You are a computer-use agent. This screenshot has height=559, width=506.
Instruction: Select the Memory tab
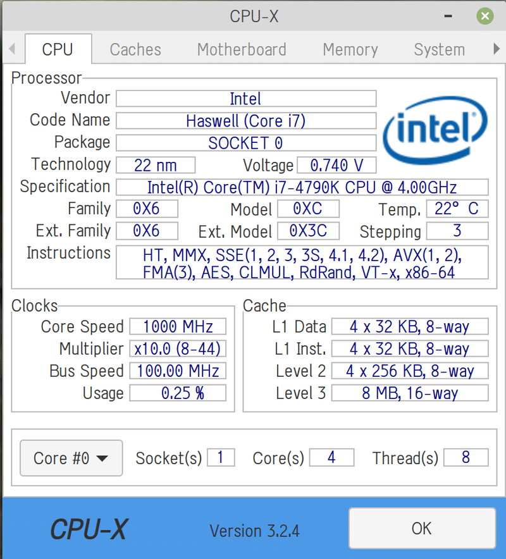[350, 49]
